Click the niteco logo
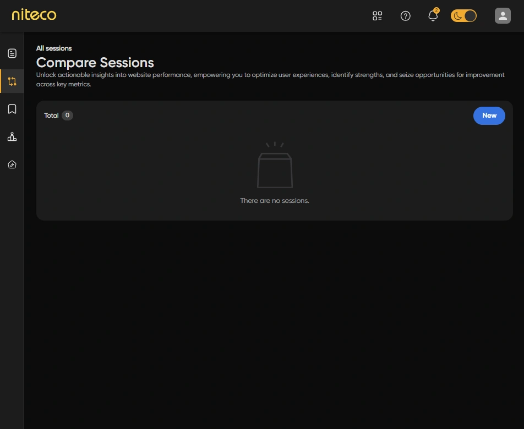The height and width of the screenshot is (429, 524). 34,15
